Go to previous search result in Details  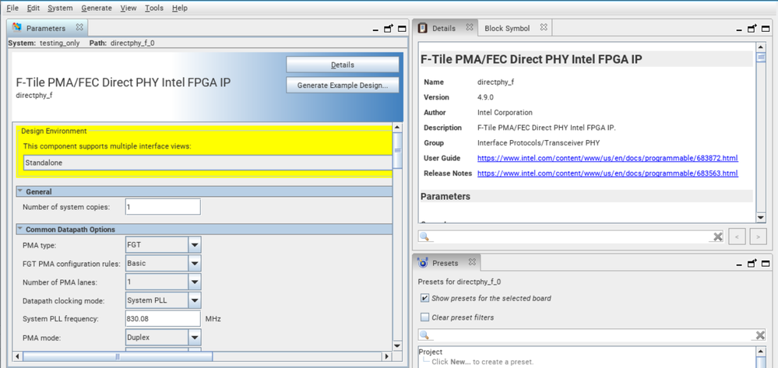coord(737,237)
